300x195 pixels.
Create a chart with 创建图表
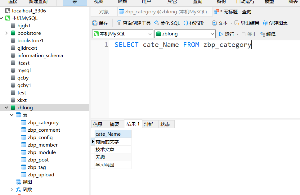[x=275, y=23]
